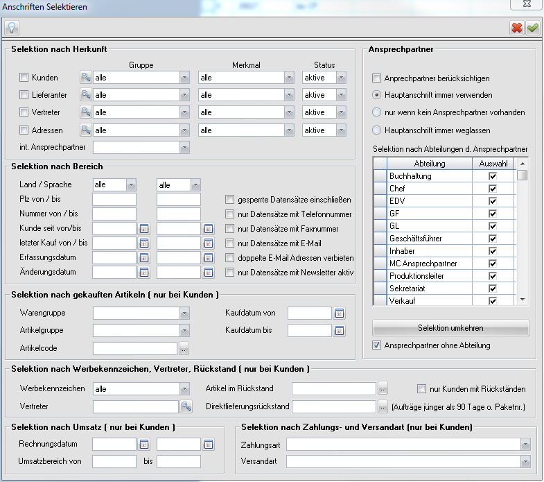Viewport: 544px width, 482px height.
Task: Select Hauptanschrift immer weglassen option
Action: point(377,130)
